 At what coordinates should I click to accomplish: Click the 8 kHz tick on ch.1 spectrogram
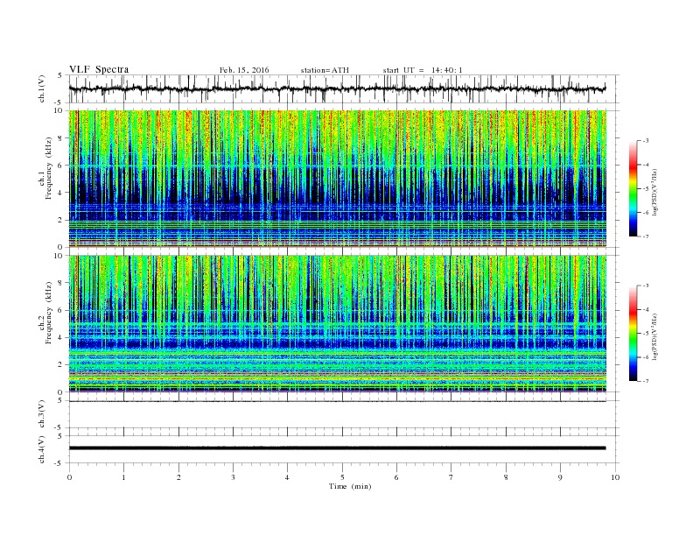click(60, 138)
